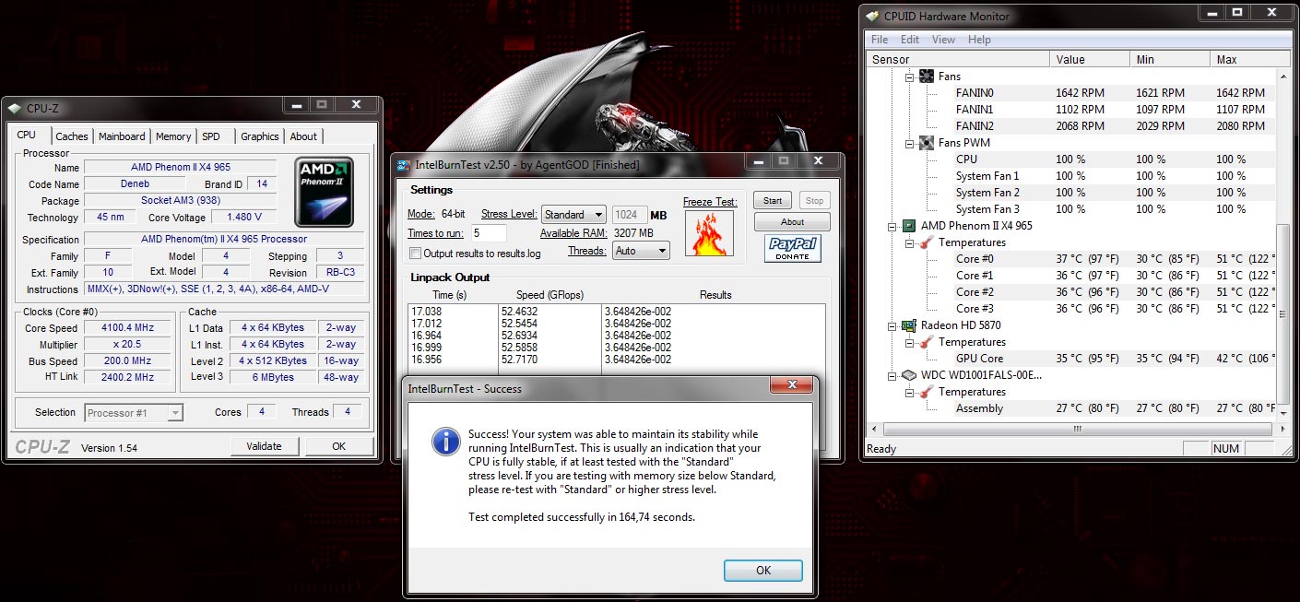Click the blue info icon in Success dialog
Viewport: 1300px width, 602px height.
coord(446,442)
